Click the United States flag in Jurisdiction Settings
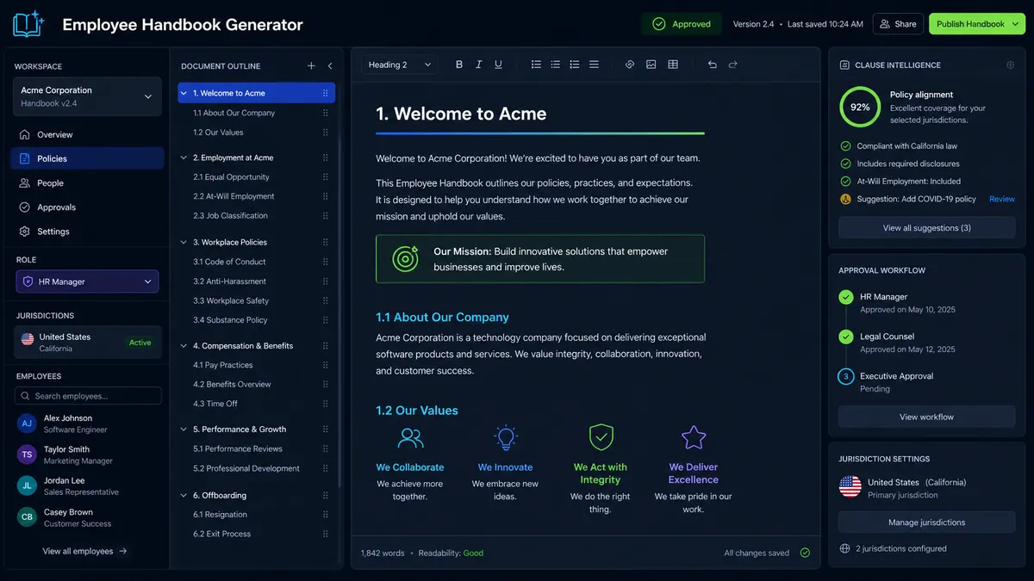This screenshot has width=1034, height=581. [850, 487]
